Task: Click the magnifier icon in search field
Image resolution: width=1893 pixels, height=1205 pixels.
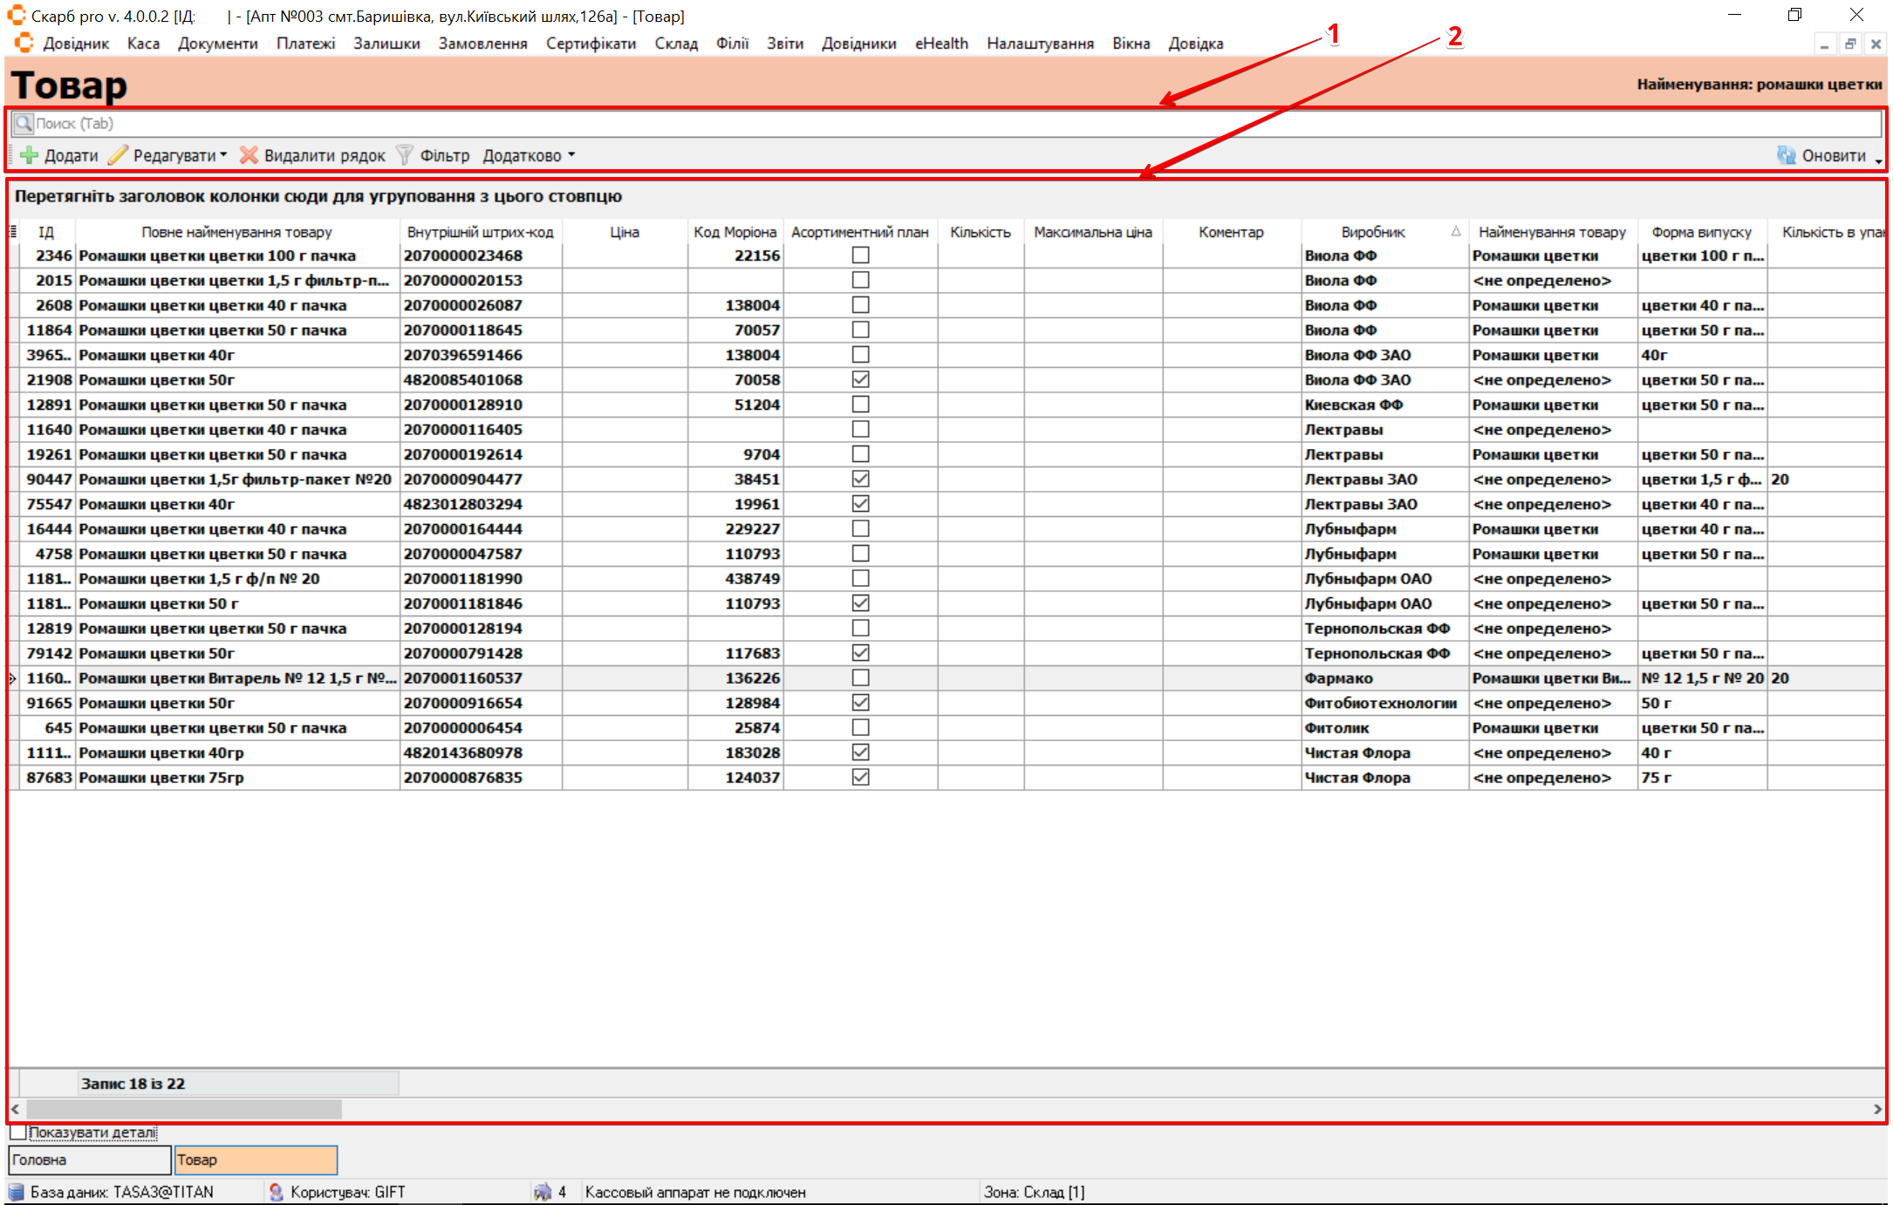Action: point(24,124)
